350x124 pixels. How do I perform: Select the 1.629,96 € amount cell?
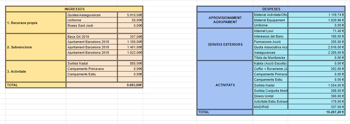tap(316, 20)
